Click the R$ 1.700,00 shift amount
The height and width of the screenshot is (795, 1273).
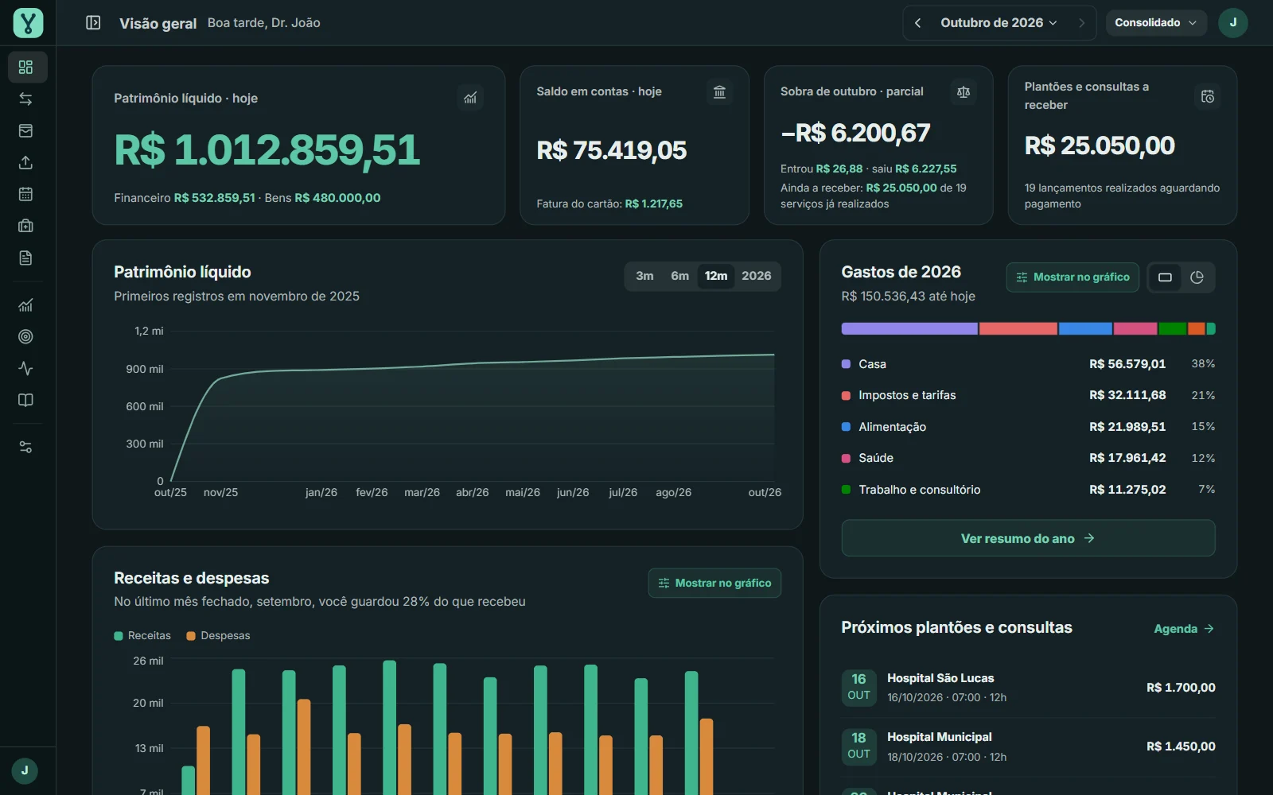click(x=1181, y=688)
